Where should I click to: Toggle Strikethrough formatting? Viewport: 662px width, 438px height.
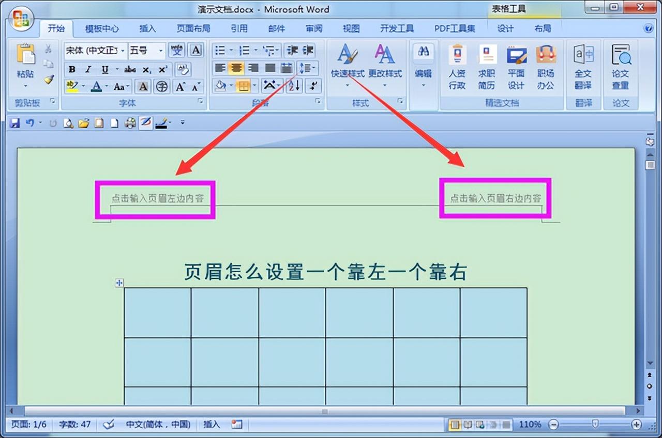pos(130,69)
